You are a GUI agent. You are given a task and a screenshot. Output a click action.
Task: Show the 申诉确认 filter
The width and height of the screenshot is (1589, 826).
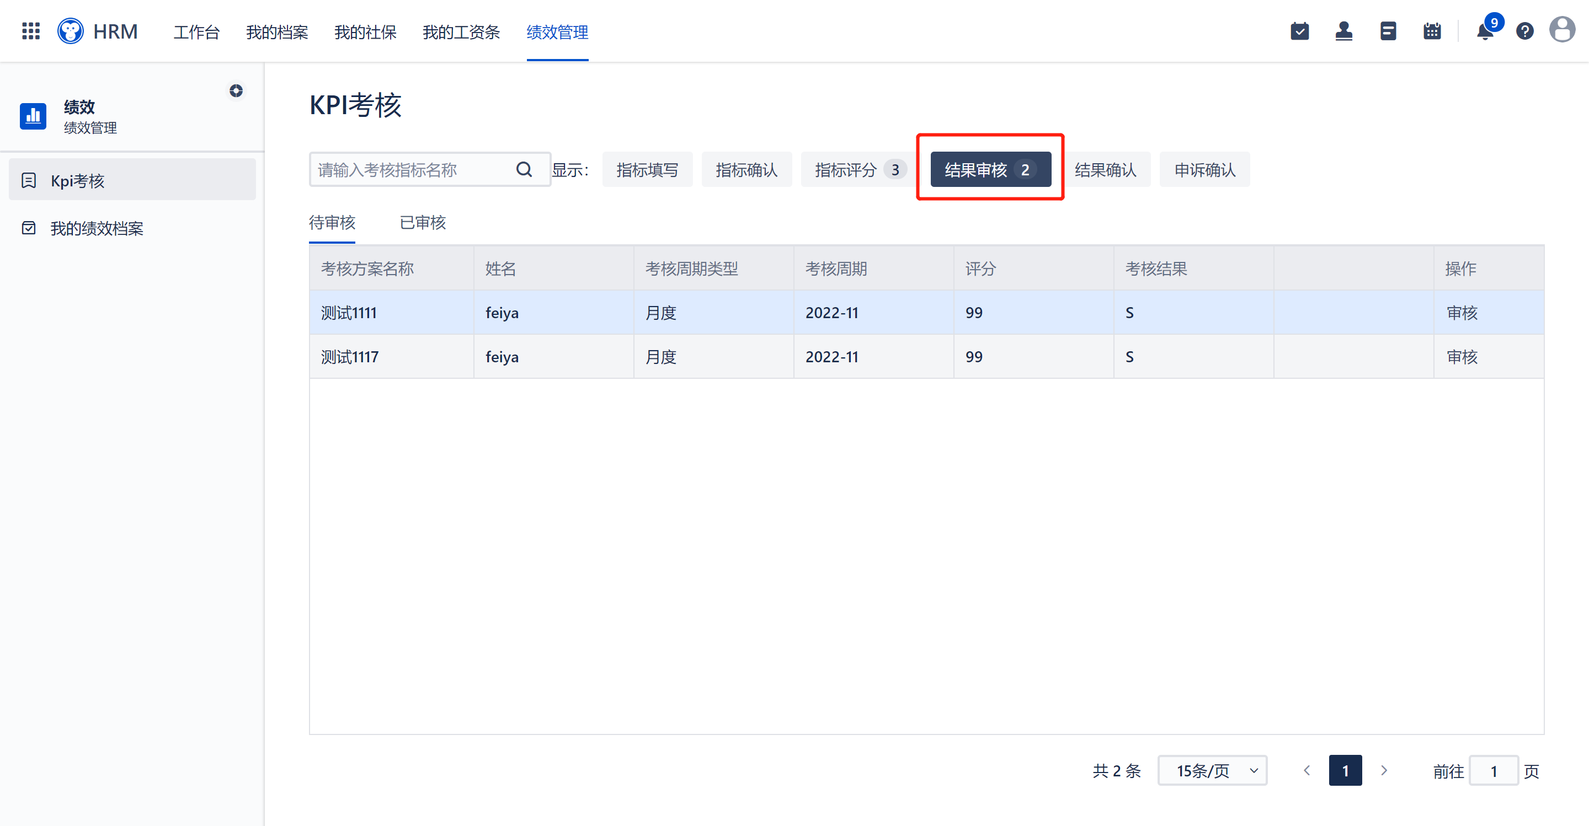coord(1204,169)
